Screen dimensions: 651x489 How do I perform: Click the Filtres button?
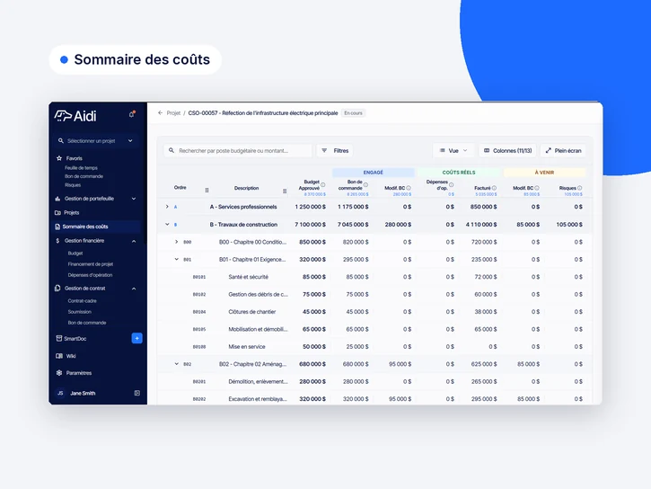pyautogui.click(x=335, y=150)
